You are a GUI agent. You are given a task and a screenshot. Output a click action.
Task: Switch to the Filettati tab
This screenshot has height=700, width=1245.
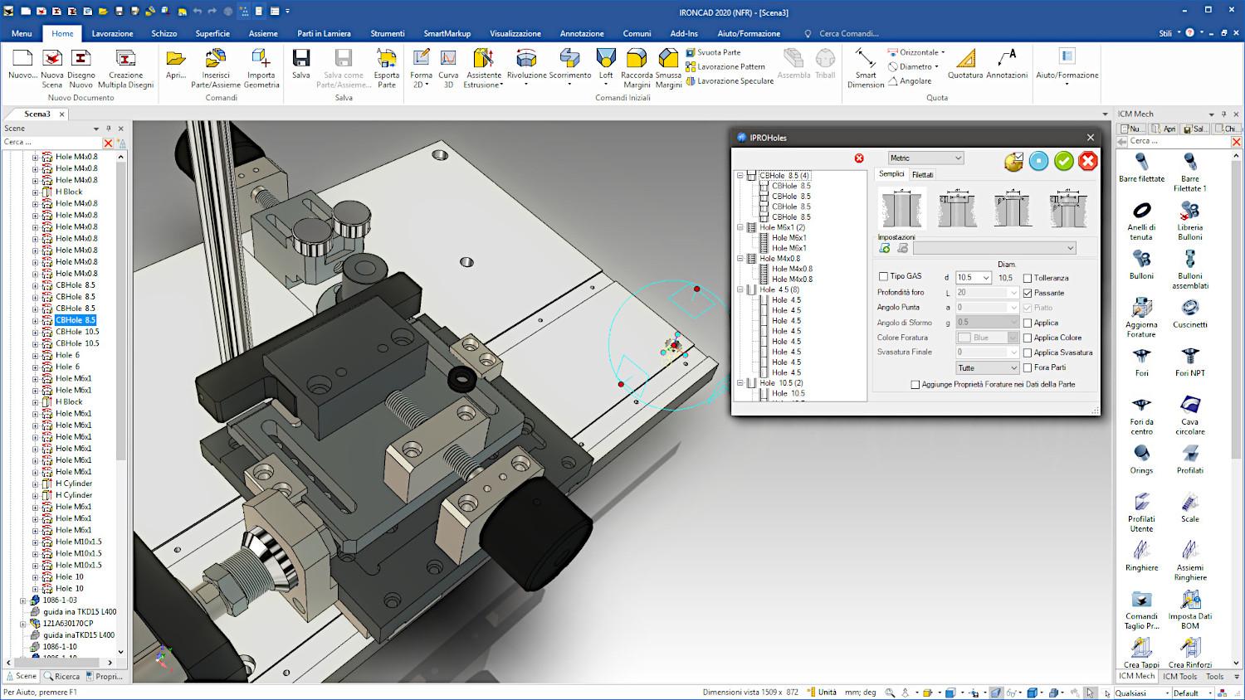pos(922,175)
